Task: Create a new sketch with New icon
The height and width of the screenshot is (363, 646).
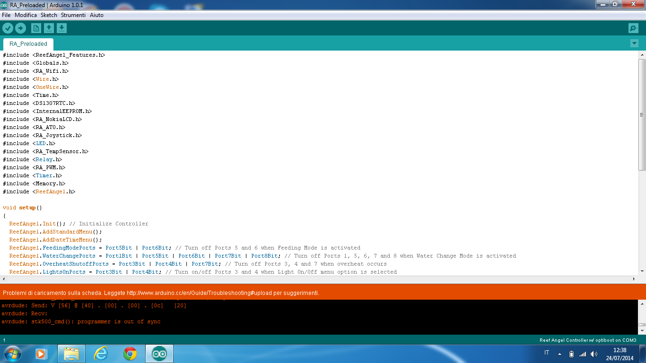Action: coord(36,28)
